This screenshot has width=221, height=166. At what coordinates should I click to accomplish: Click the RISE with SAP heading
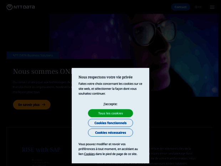[41, 150]
